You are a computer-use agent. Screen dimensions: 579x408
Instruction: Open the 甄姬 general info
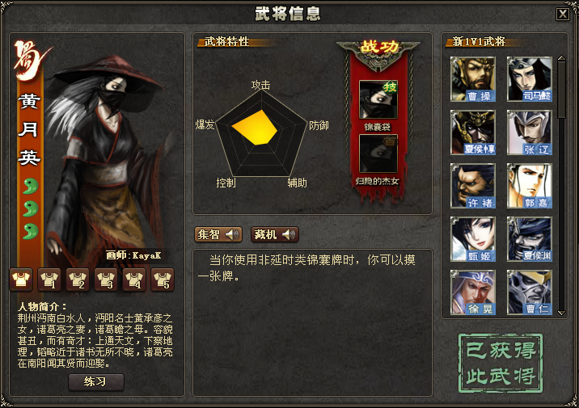(472, 239)
